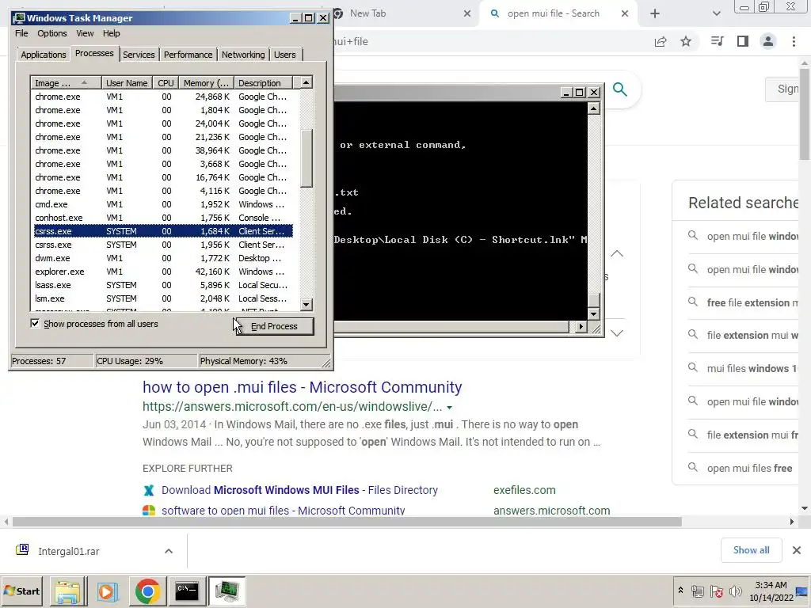Open a new Chrome tab with plus
The width and height of the screenshot is (811, 608).
(x=655, y=14)
